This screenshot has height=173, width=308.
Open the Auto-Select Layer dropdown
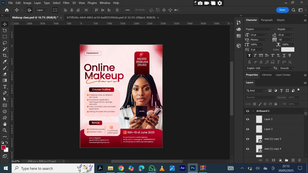click(41, 10)
